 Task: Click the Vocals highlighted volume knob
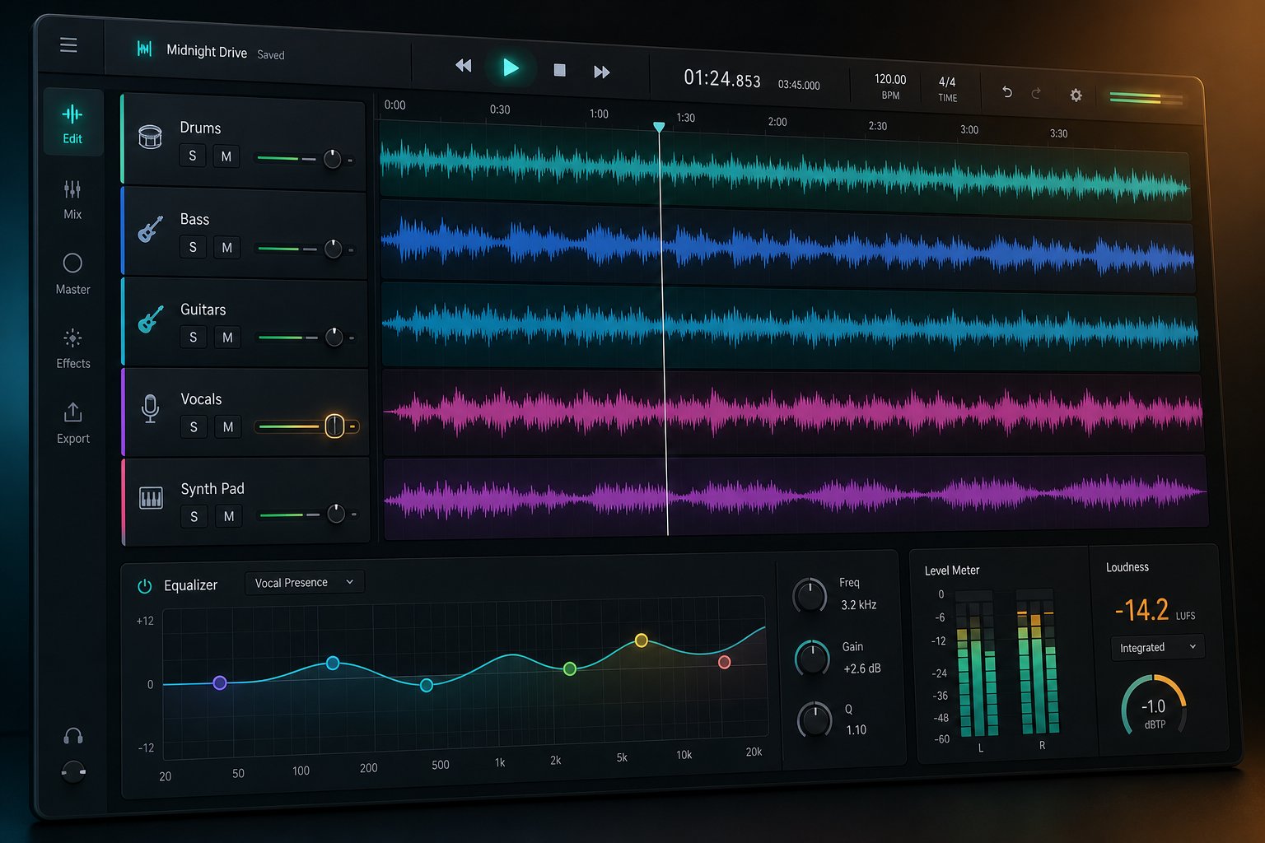point(334,426)
